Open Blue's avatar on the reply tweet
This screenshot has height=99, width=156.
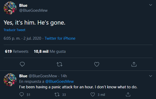click(x=10, y=80)
